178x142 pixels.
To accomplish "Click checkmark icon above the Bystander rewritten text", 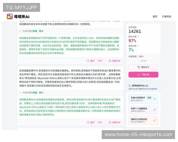I will pyautogui.click(x=20, y=93).
